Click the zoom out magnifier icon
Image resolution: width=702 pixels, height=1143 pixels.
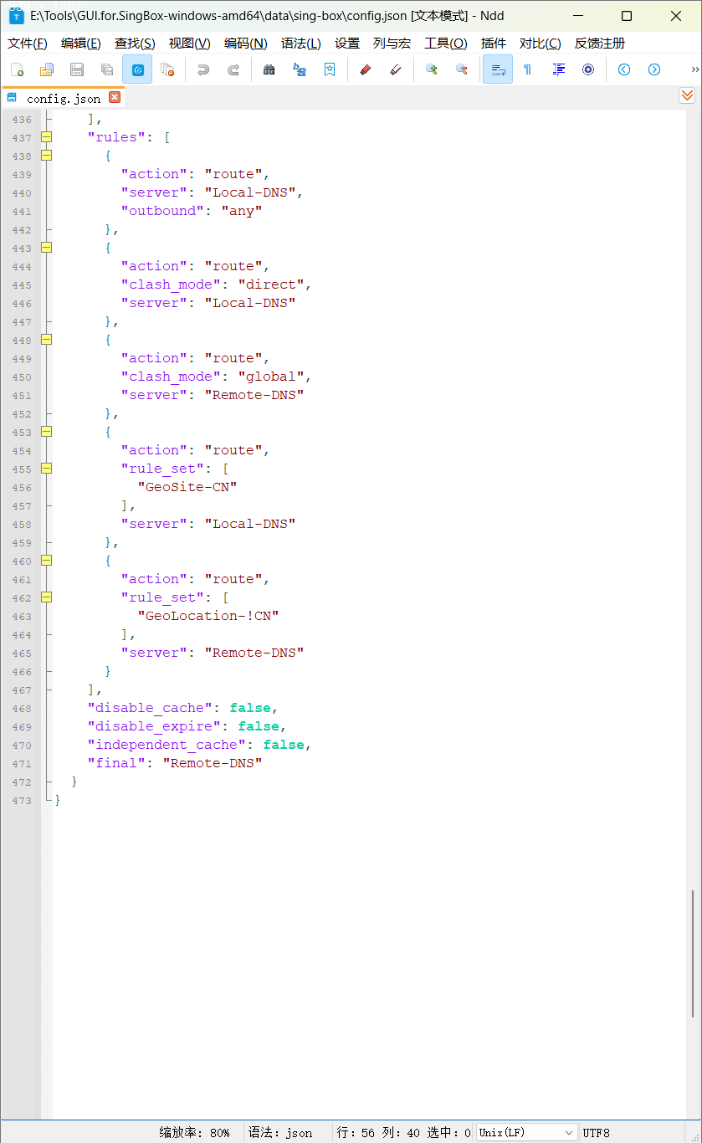point(462,69)
